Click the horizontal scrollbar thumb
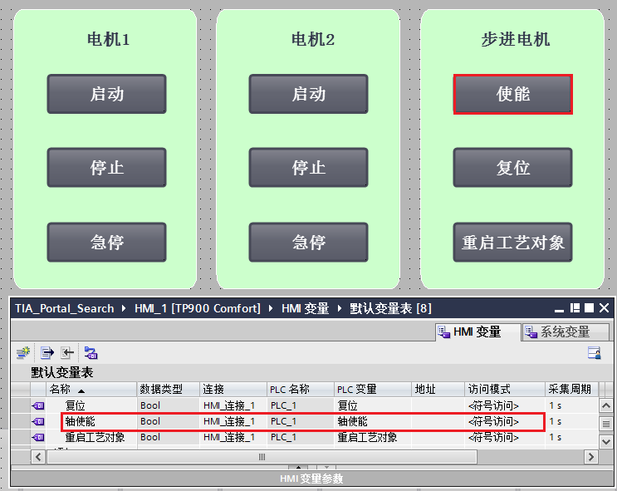 262,457
